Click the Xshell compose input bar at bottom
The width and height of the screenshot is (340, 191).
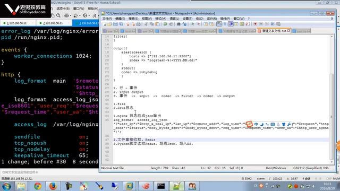pyautogui.click(x=49, y=172)
